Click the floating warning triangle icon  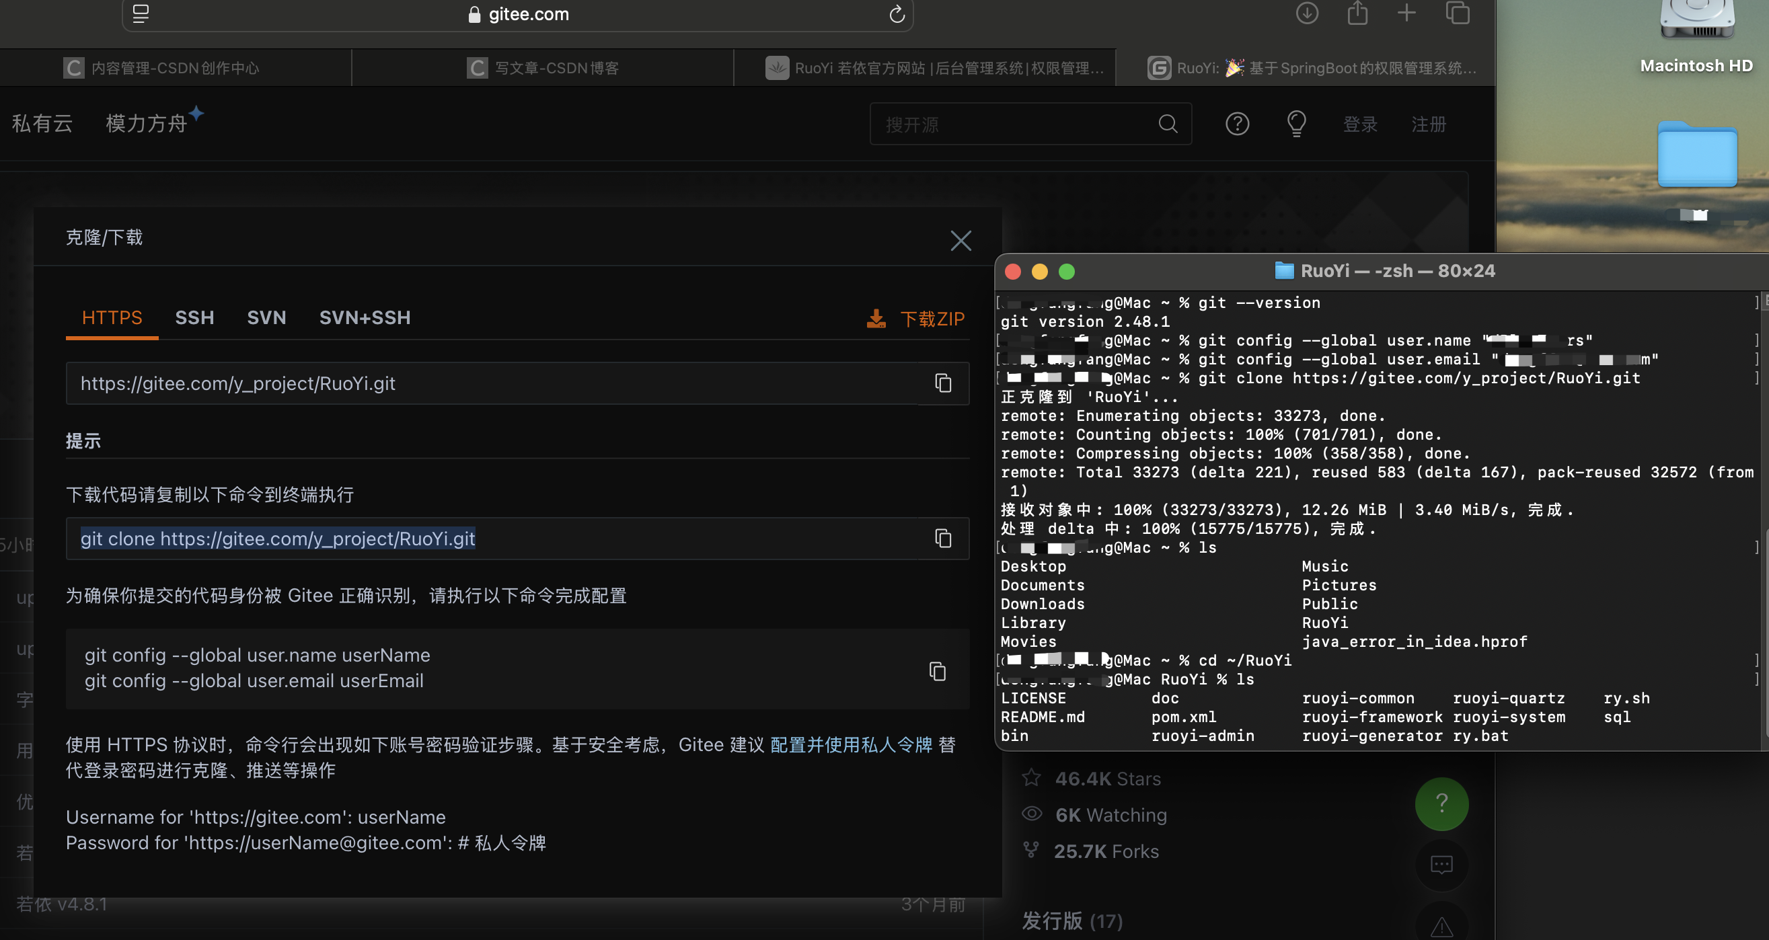[x=1441, y=927]
